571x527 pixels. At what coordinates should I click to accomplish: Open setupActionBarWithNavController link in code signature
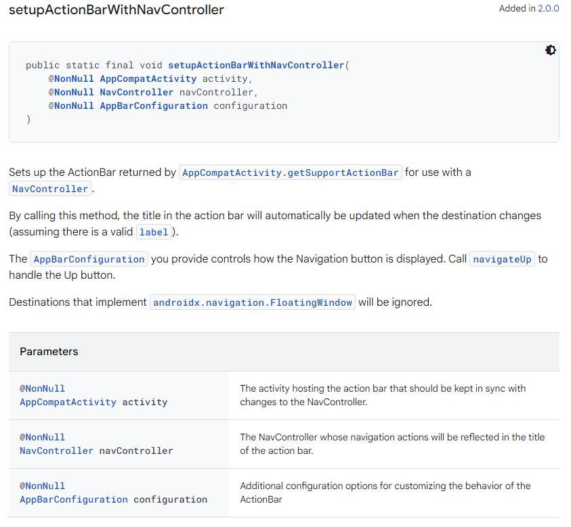pos(256,65)
